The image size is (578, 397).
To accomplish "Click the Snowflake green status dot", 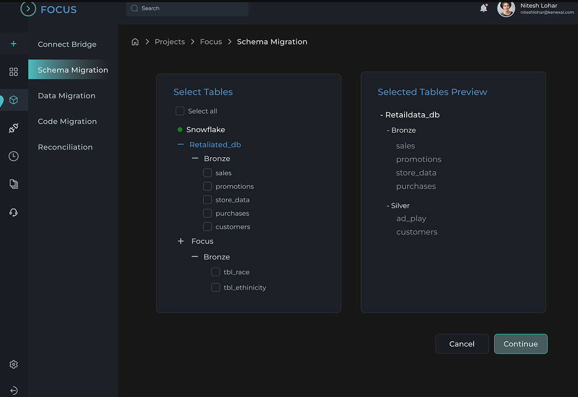I will coord(180,129).
